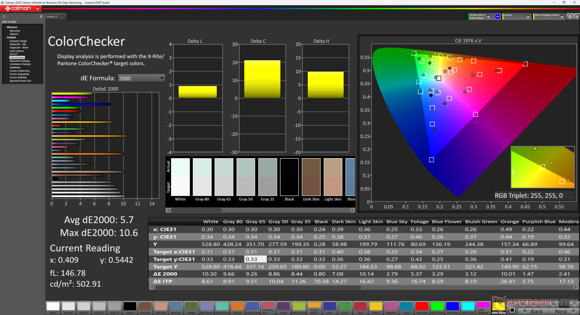
Task: Open the Spectral Power Dist. step
Action: click(x=21, y=81)
